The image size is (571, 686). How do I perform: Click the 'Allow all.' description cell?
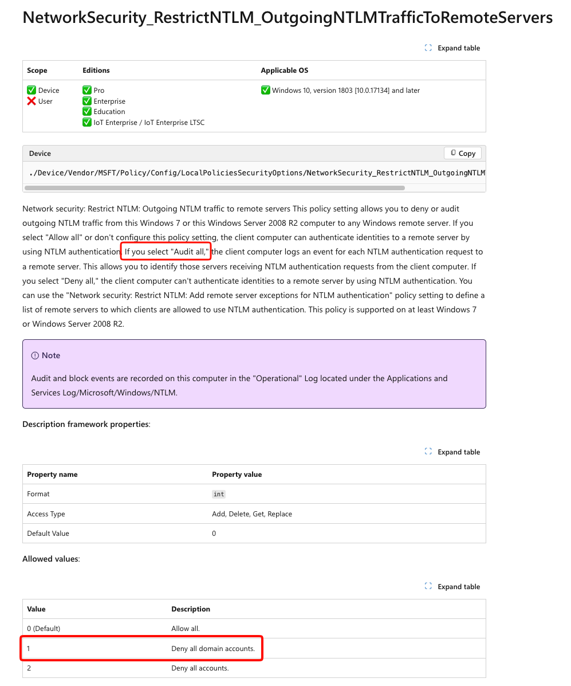(x=186, y=629)
